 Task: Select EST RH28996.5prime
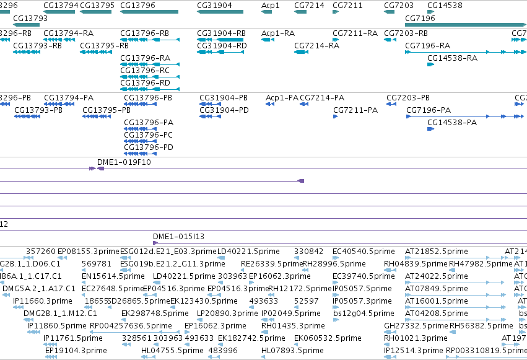click(334, 264)
